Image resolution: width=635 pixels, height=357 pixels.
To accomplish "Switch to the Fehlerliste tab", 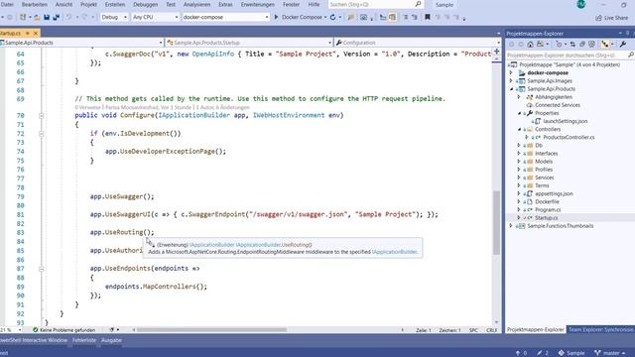I will [84, 340].
